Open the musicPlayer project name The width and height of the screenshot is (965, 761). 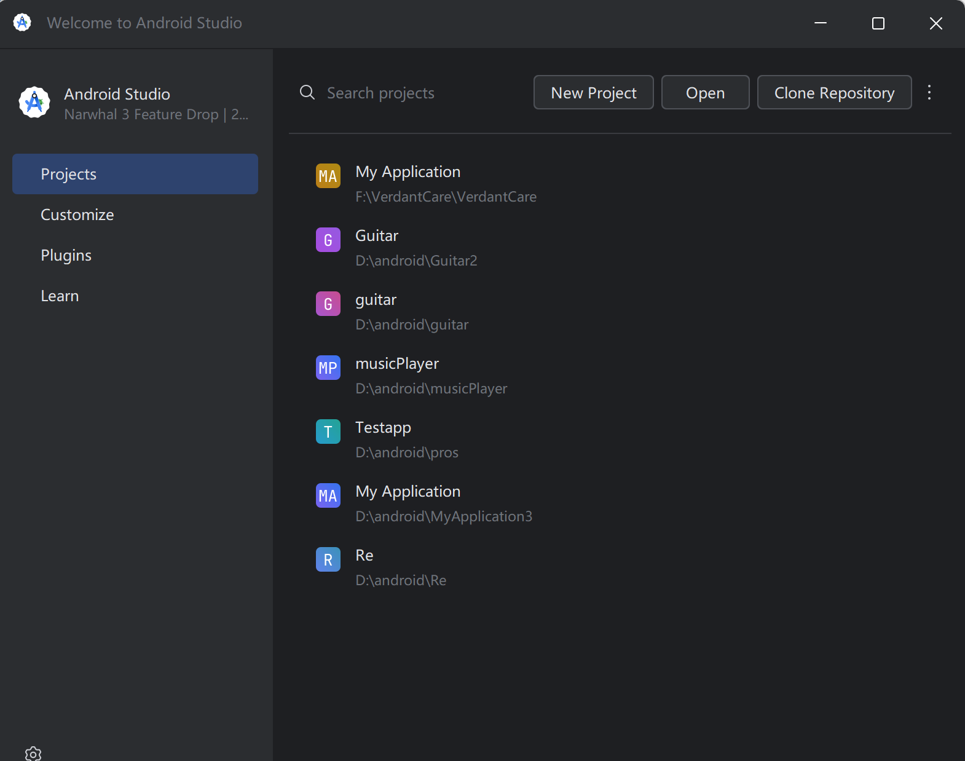tap(397, 364)
